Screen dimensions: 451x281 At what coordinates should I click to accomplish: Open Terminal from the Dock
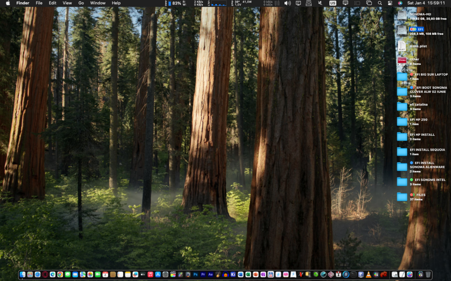coord(353,274)
